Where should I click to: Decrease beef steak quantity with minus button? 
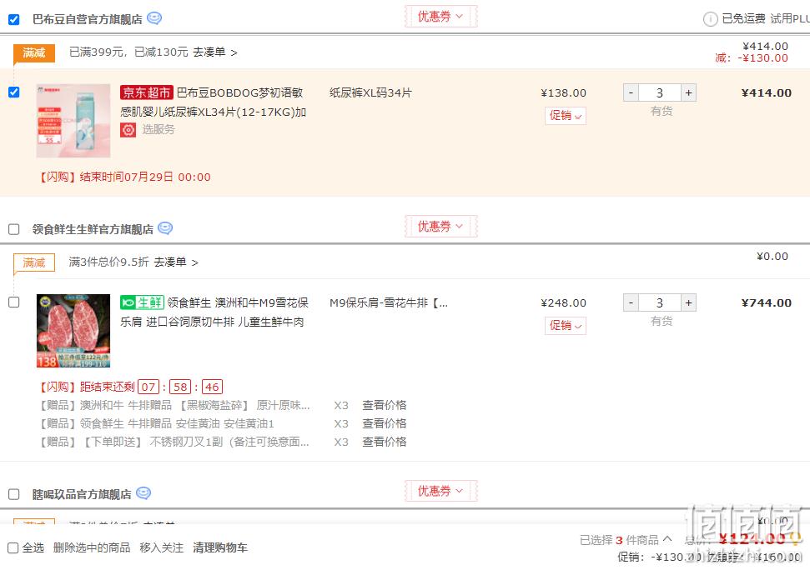pyautogui.click(x=631, y=302)
